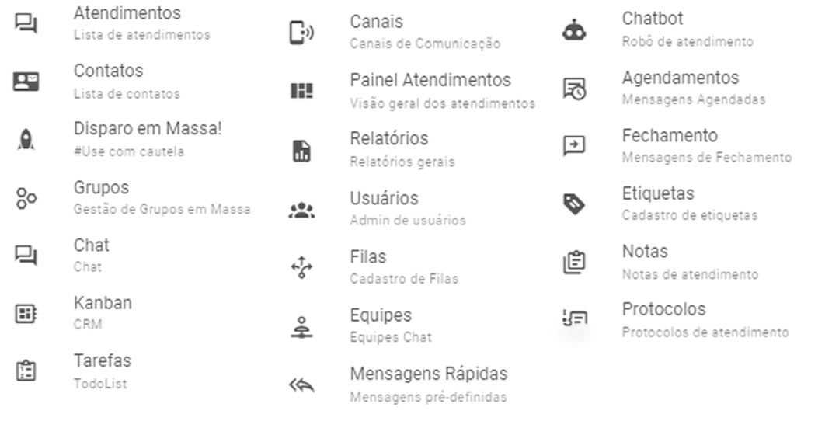Select the Mensagens Rápidas reply-all icon
Image resolution: width=839 pixels, height=435 pixels.
point(301,385)
